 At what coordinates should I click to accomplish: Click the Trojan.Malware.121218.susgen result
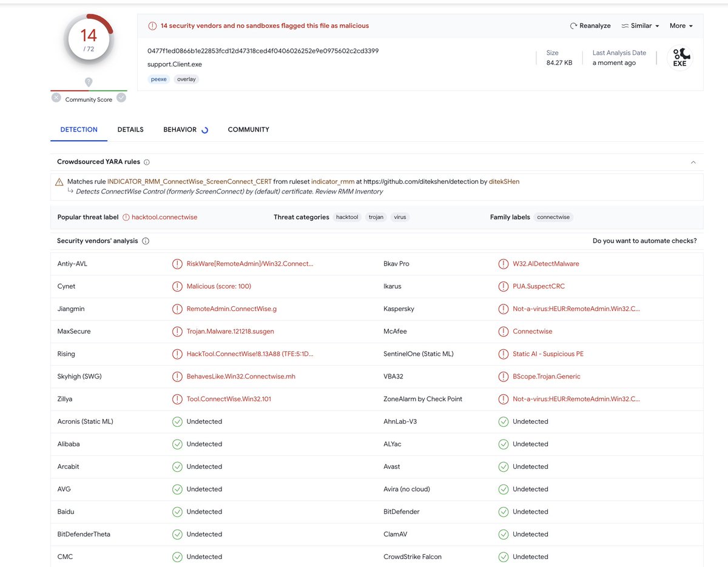231,332
